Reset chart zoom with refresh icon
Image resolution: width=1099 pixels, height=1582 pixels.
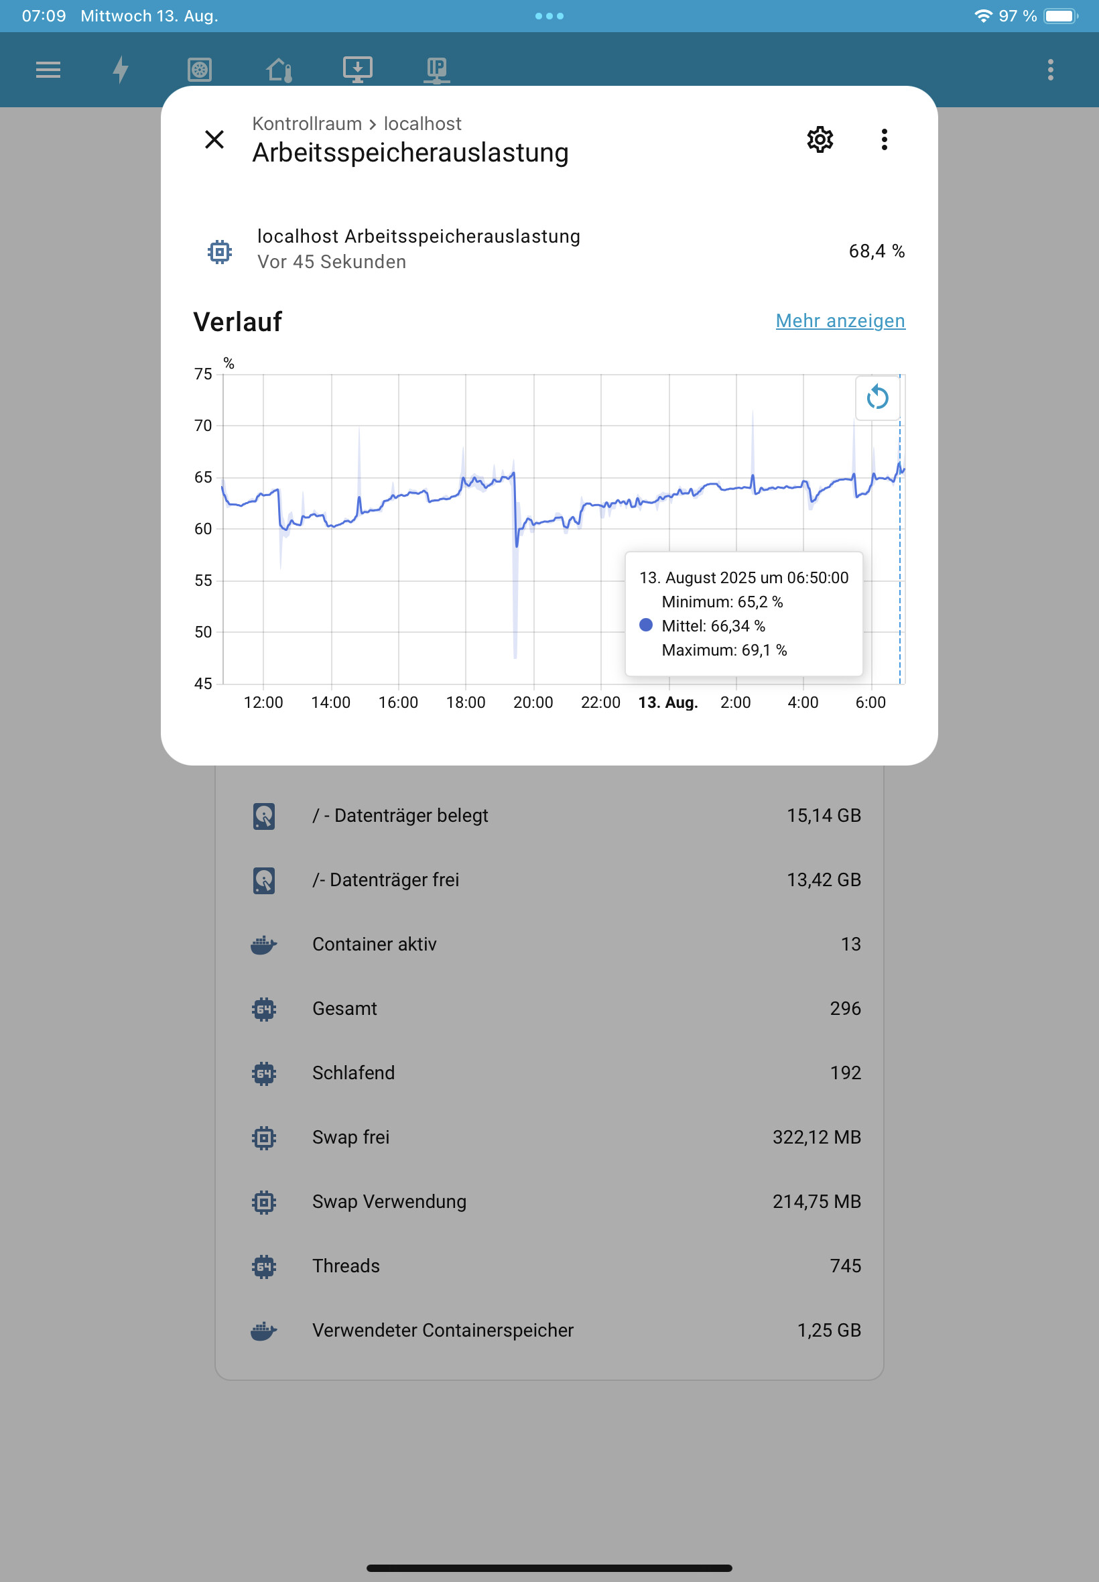click(877, 398)
